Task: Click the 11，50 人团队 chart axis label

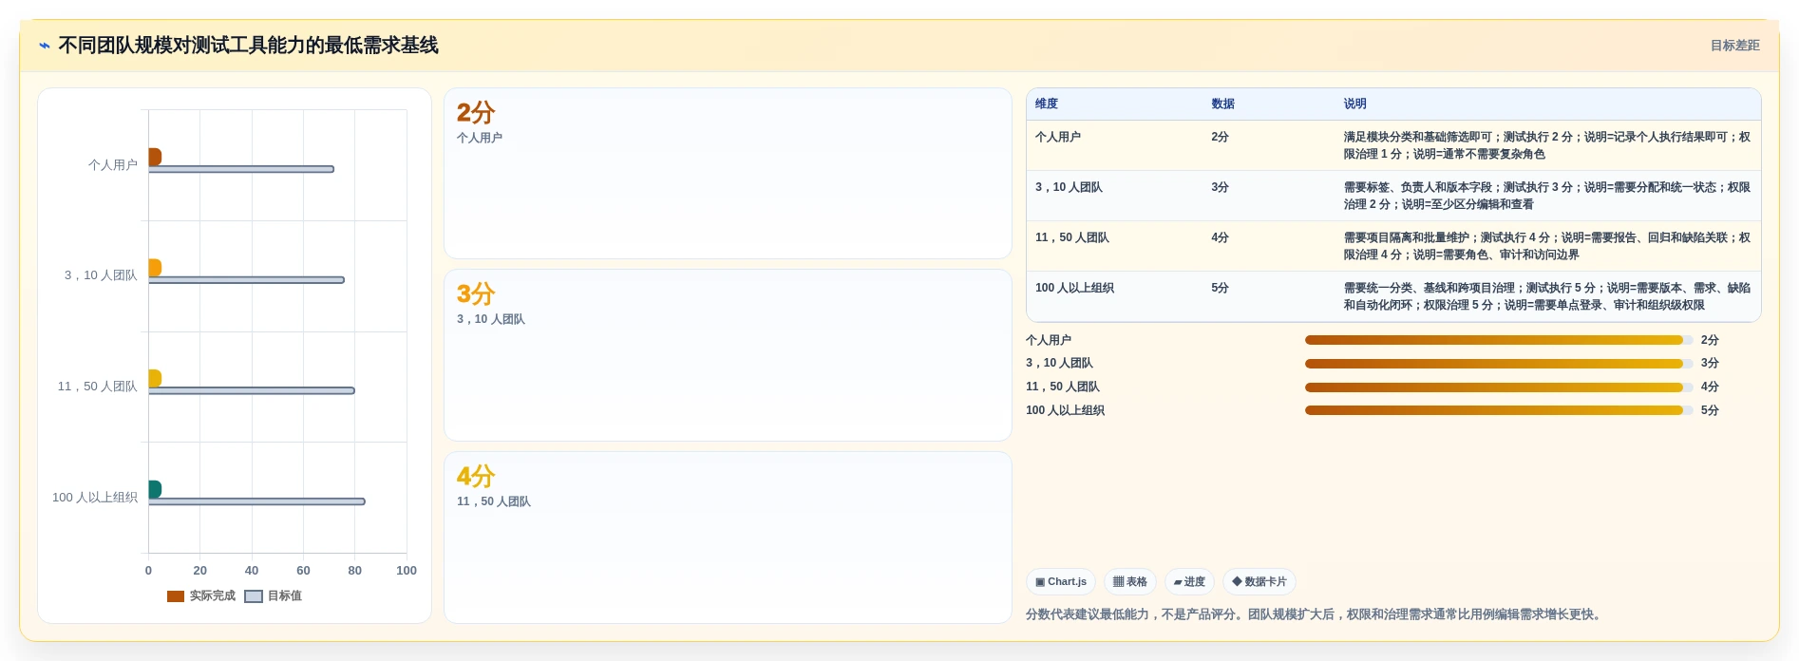Action: click(x=97, y=387)
